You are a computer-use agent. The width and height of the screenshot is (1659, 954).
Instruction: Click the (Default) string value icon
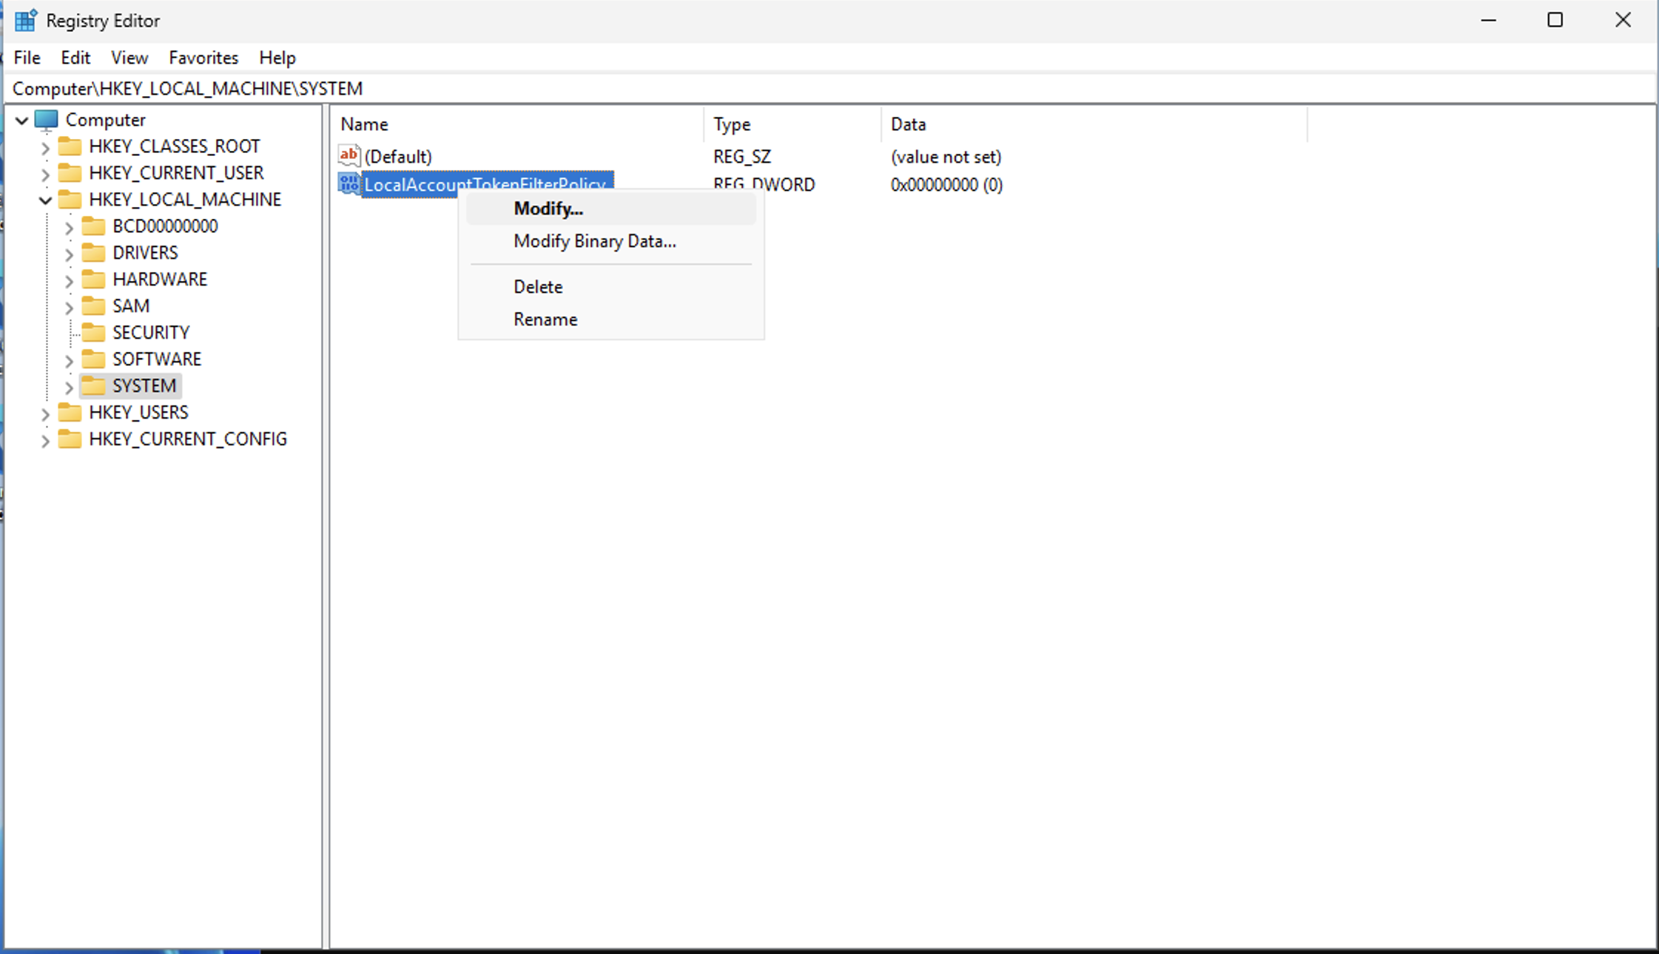pyautogui.click(x=349, y=156)
